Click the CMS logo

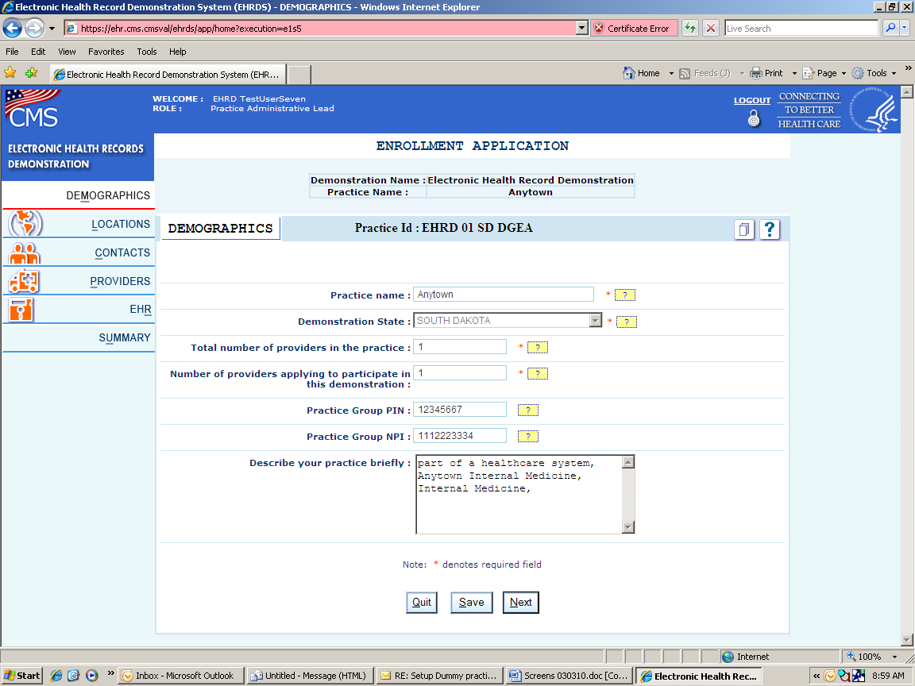coord(33,110)
